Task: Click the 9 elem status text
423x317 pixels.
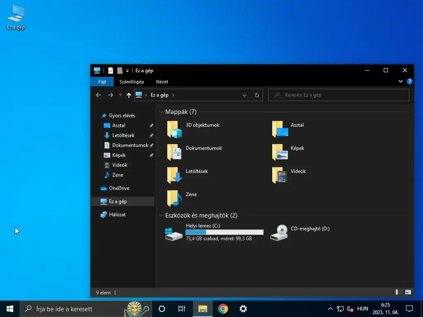Action: pyautogui.click(x=103, y=293)
